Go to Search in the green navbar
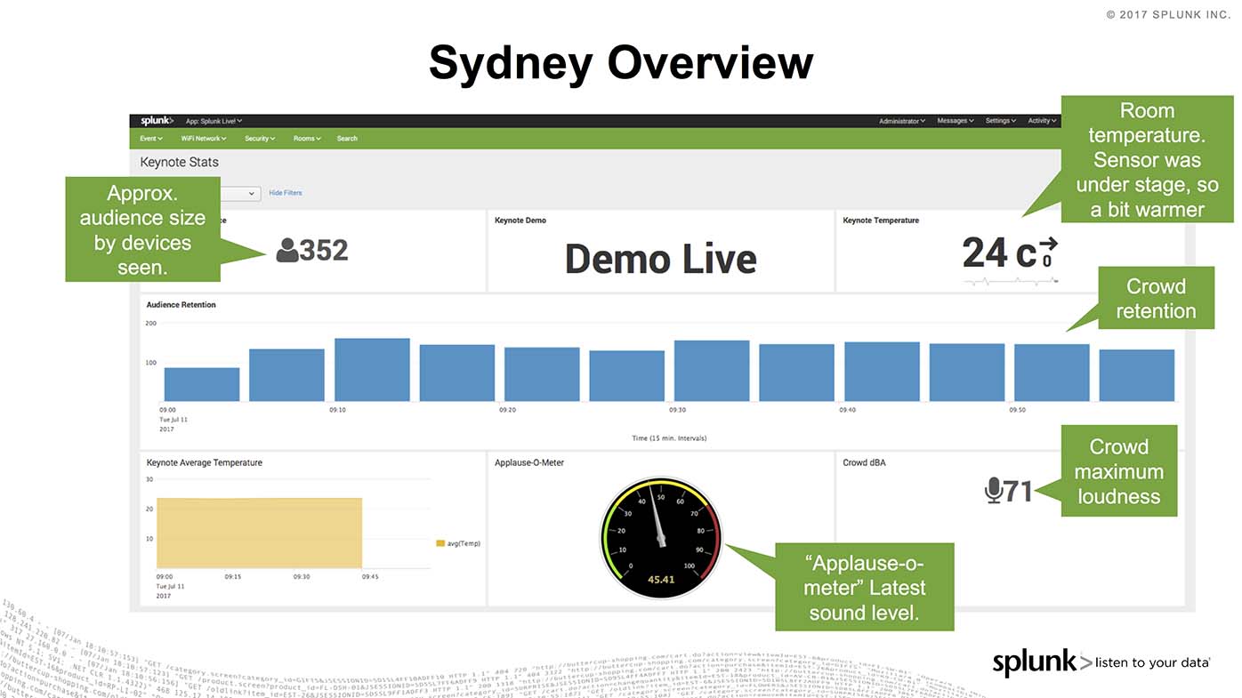Screen dimensions: 1242x698 pyautogui.click(x=347, y=139)
